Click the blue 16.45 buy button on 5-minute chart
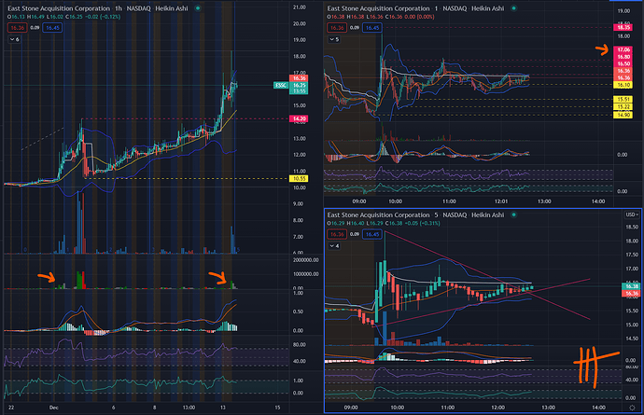644x415 pixels. click(x=372, y=234)
